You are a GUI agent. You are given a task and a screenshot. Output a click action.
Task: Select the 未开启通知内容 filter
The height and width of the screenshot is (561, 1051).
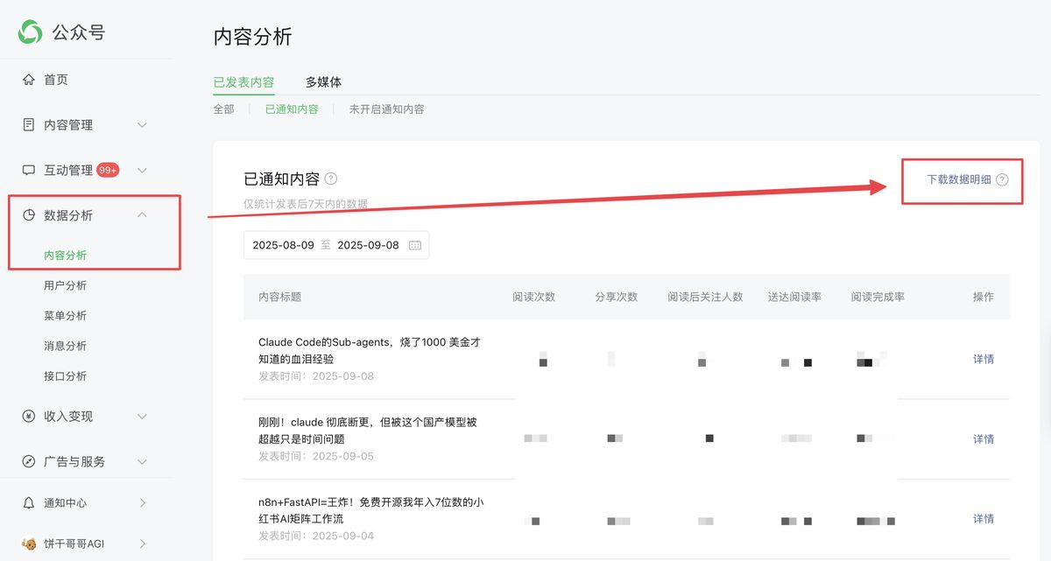(x=386, y=109)
